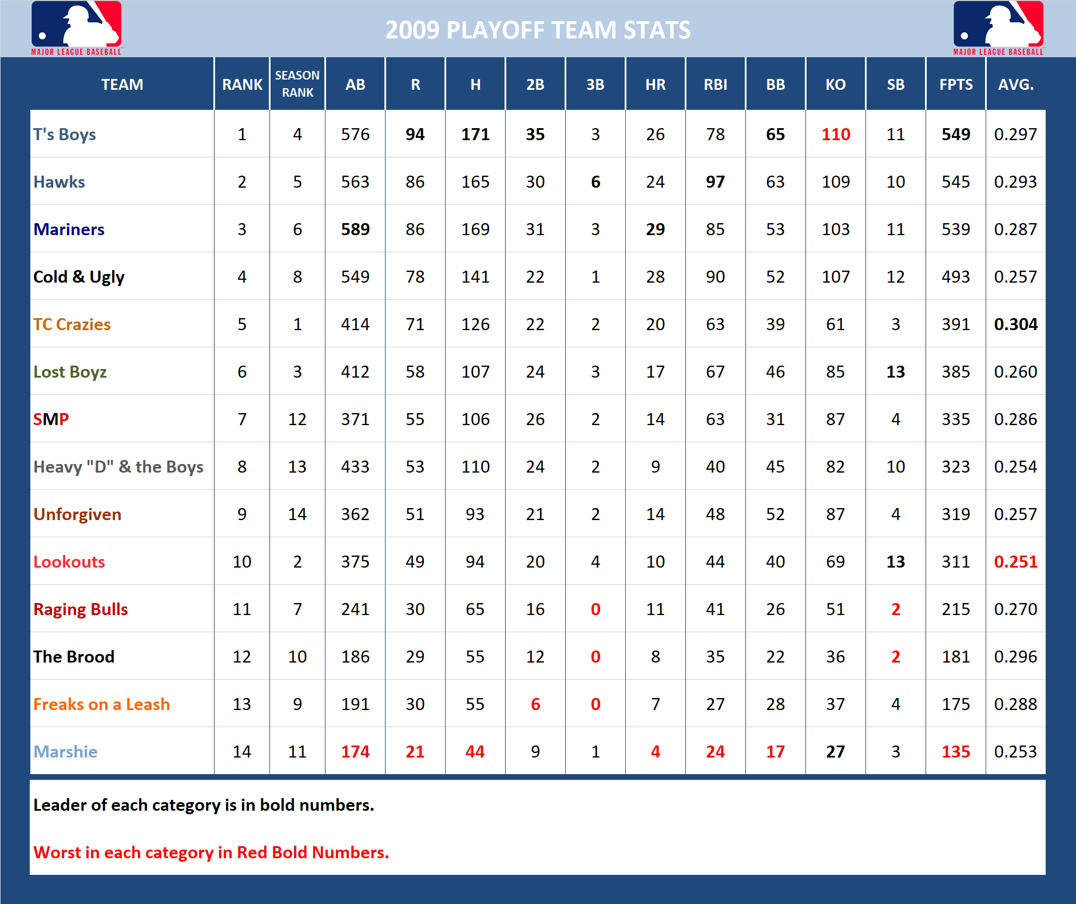Sort by the SEASON RANK column header
The width and height of the screenshot is (1076, 904).
[297, 84]
